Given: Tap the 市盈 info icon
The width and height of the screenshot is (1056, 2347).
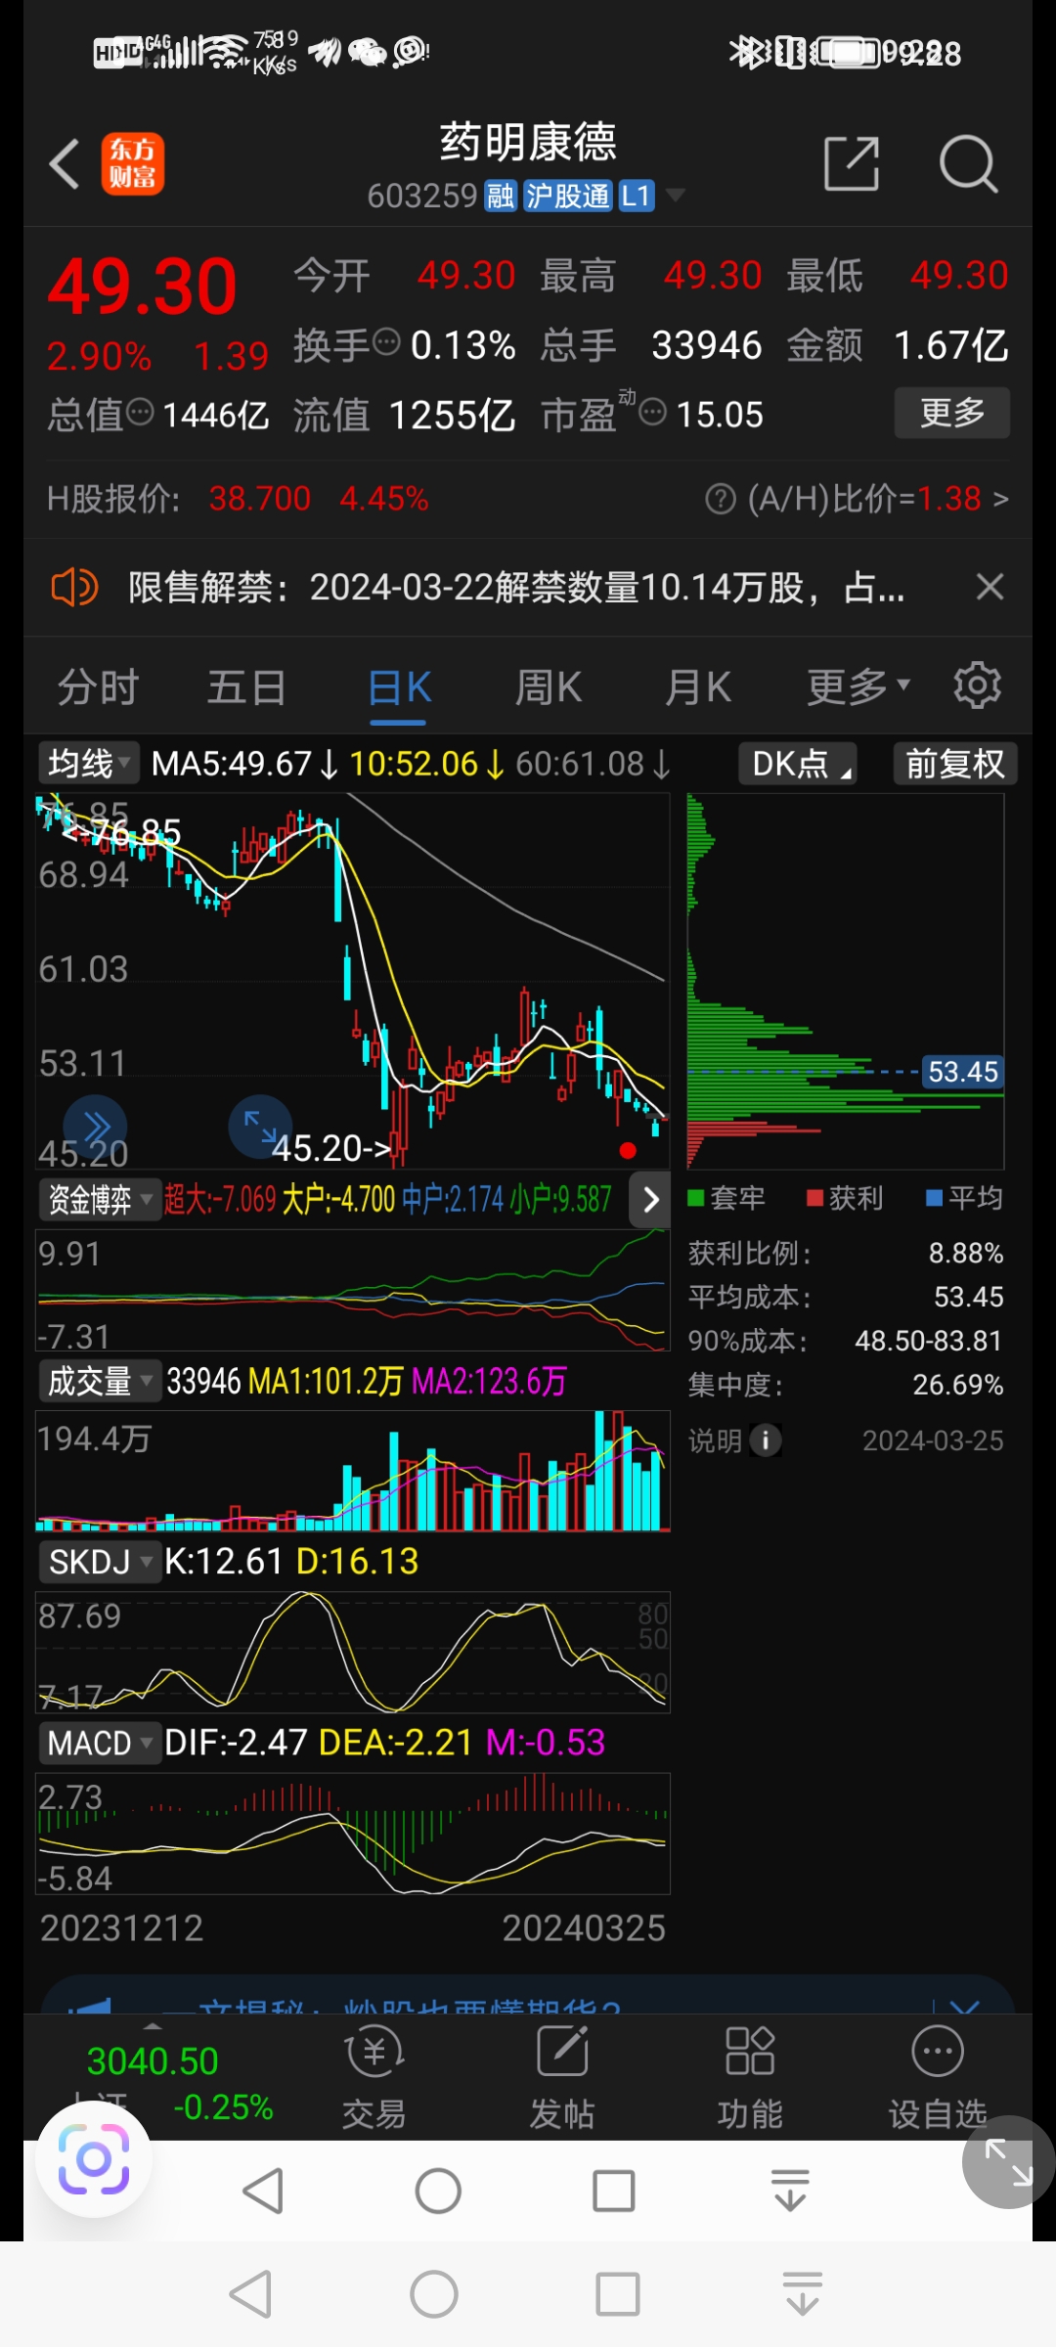Looking at the screenshot, I should point(652,413).
